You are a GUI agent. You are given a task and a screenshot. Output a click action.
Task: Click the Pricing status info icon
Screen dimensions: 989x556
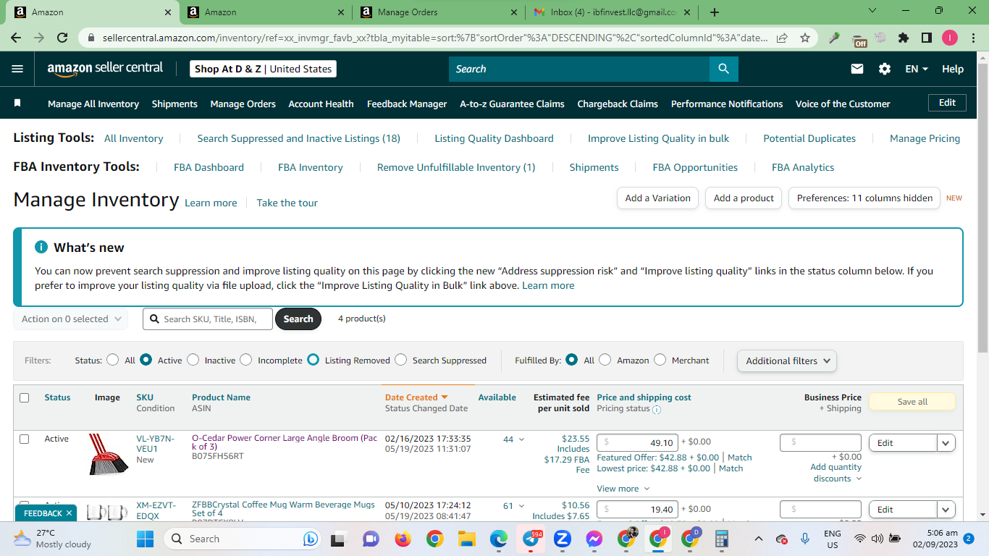point(657,409)
